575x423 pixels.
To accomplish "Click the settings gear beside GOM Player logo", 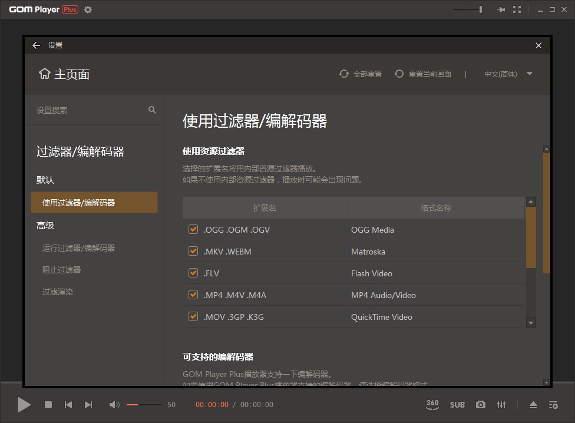I will point(88,9).
